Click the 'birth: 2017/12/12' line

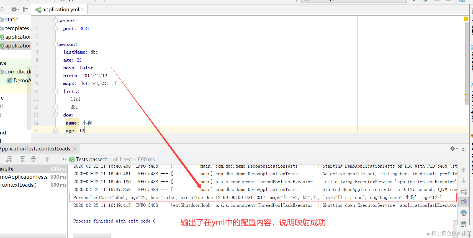point(85,76)
